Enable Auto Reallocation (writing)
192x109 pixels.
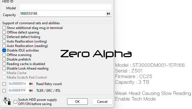click(4, 41)
